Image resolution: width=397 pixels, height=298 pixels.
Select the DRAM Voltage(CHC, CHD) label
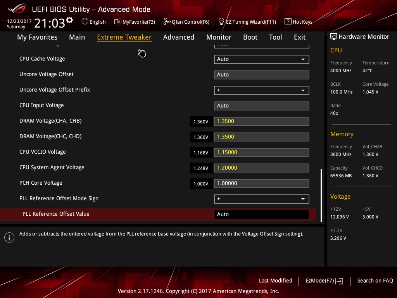[50, 136]
